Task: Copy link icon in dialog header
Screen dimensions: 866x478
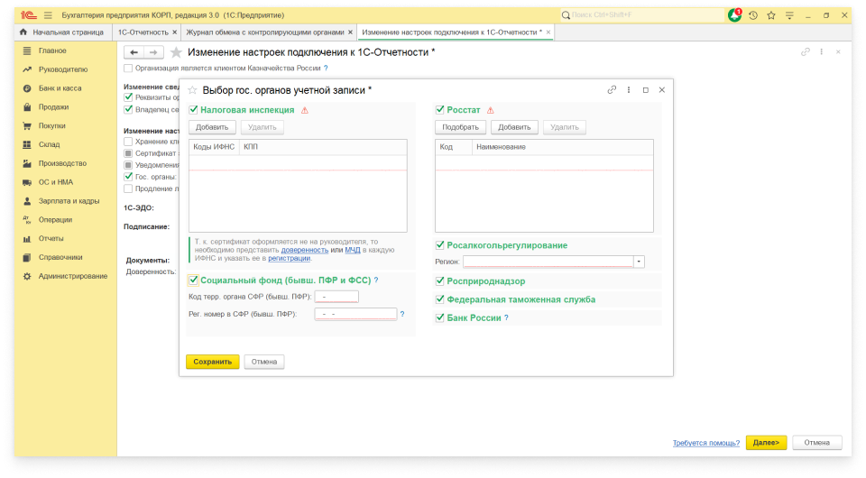Action: [x=612, y=90]
